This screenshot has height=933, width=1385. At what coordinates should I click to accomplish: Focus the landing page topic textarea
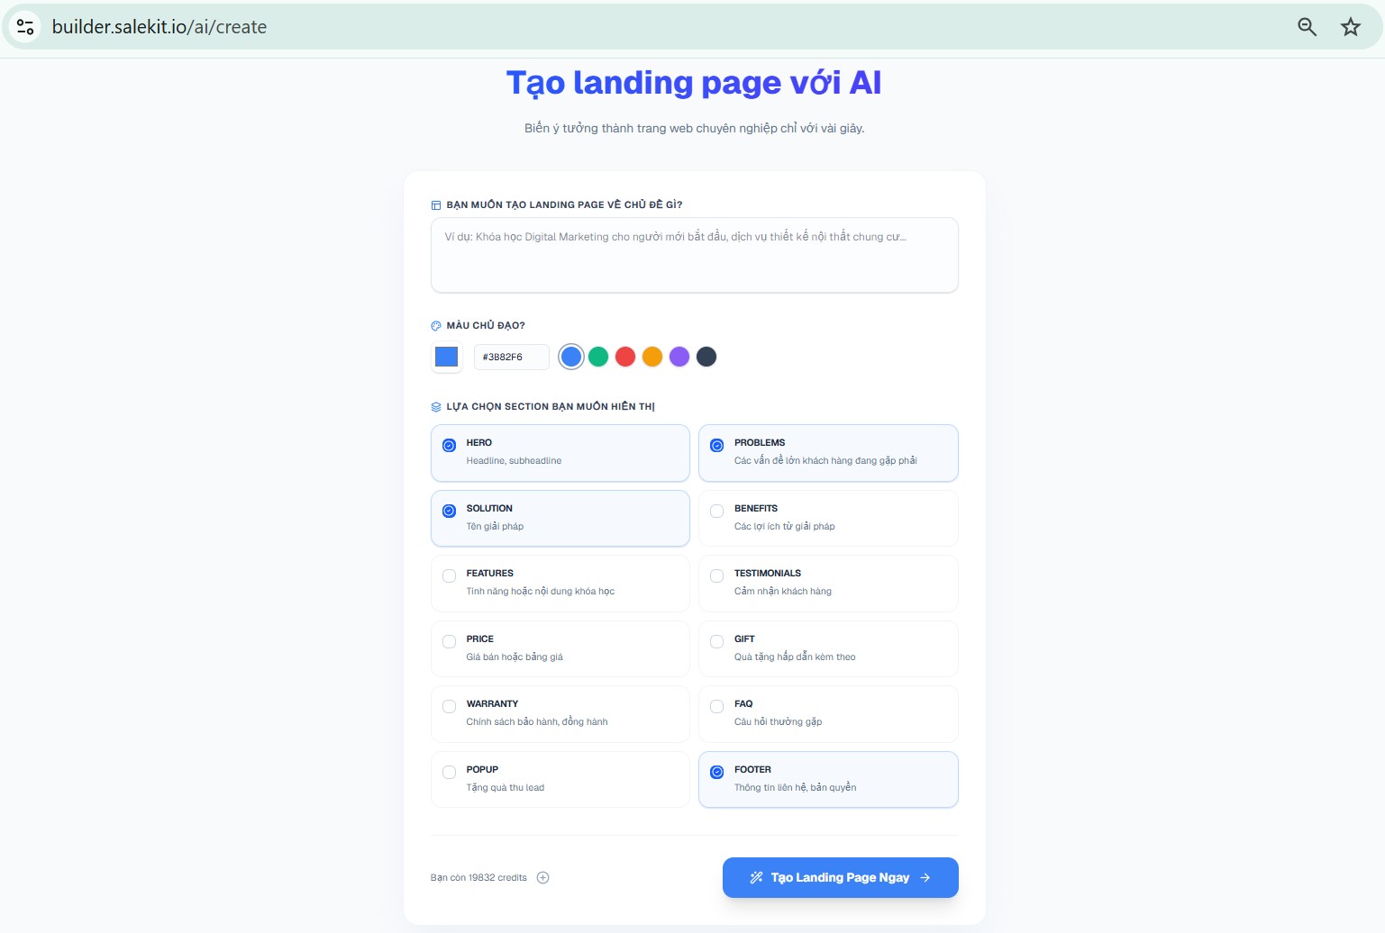[694, 256]
